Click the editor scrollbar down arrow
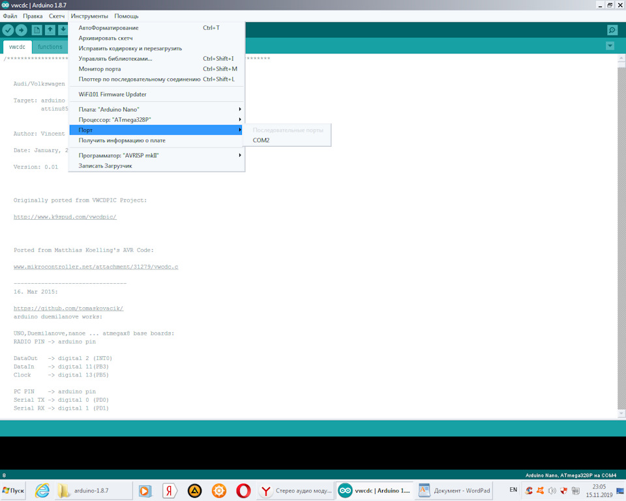Viewport: 626px width, 501px height. [621, 414]
